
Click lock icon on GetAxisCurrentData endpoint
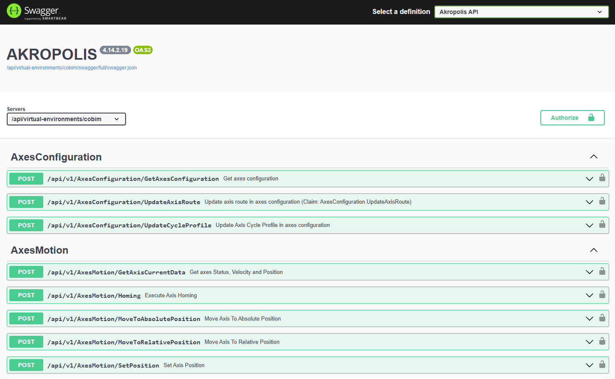pos(602,271)
